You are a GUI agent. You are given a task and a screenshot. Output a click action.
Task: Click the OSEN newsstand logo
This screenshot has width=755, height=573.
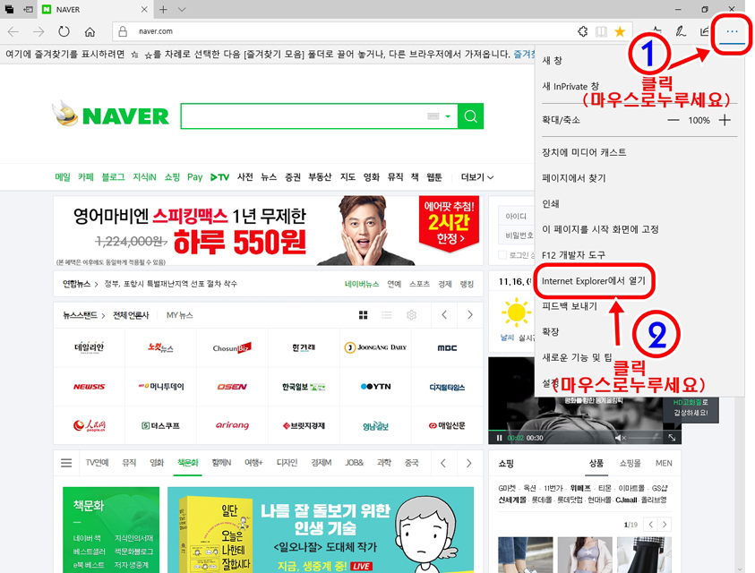(232, 387)
